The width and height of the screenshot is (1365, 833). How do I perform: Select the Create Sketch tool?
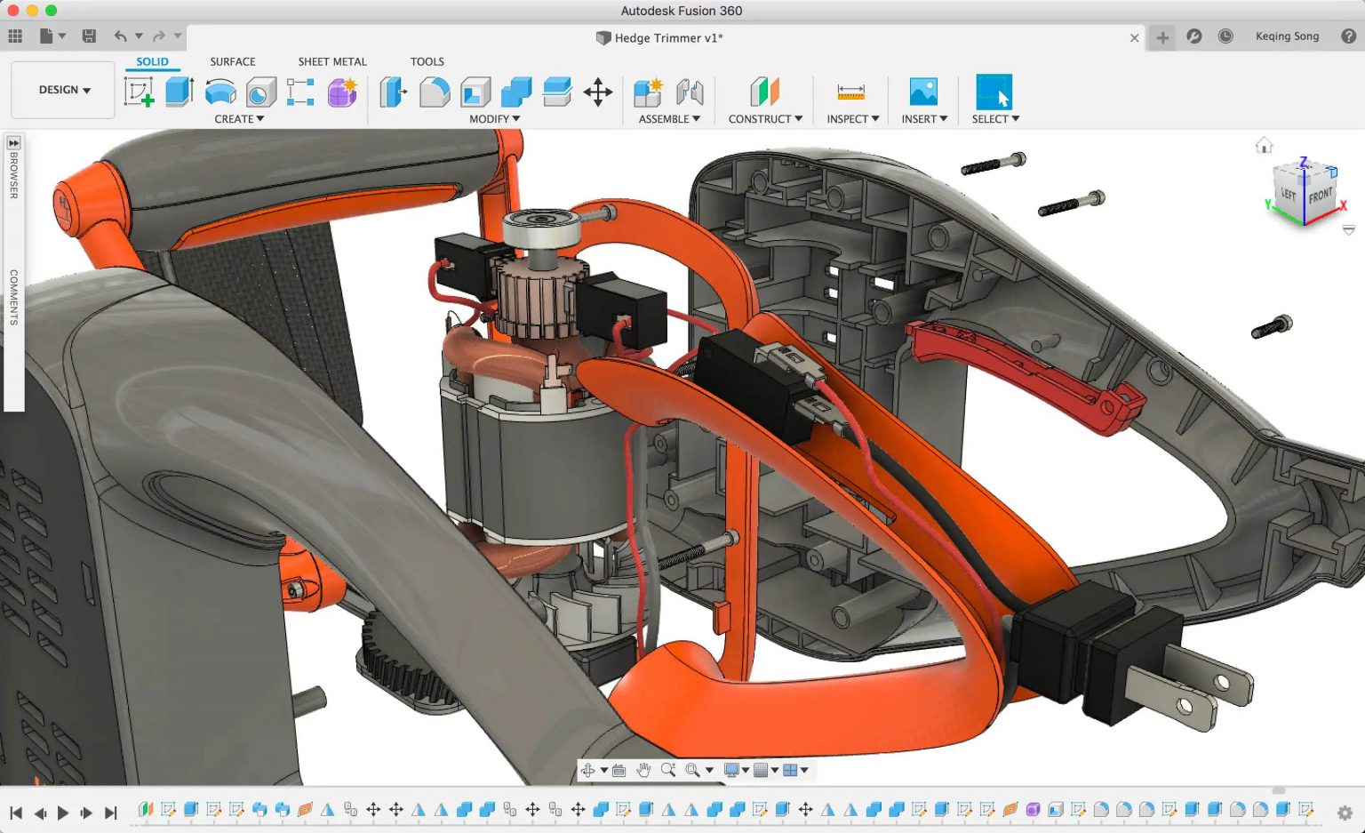[x=138, y=92]
